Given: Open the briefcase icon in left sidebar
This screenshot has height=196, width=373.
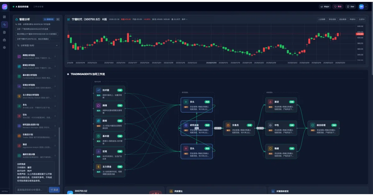Looking at the screenshot, I should 4,40.
